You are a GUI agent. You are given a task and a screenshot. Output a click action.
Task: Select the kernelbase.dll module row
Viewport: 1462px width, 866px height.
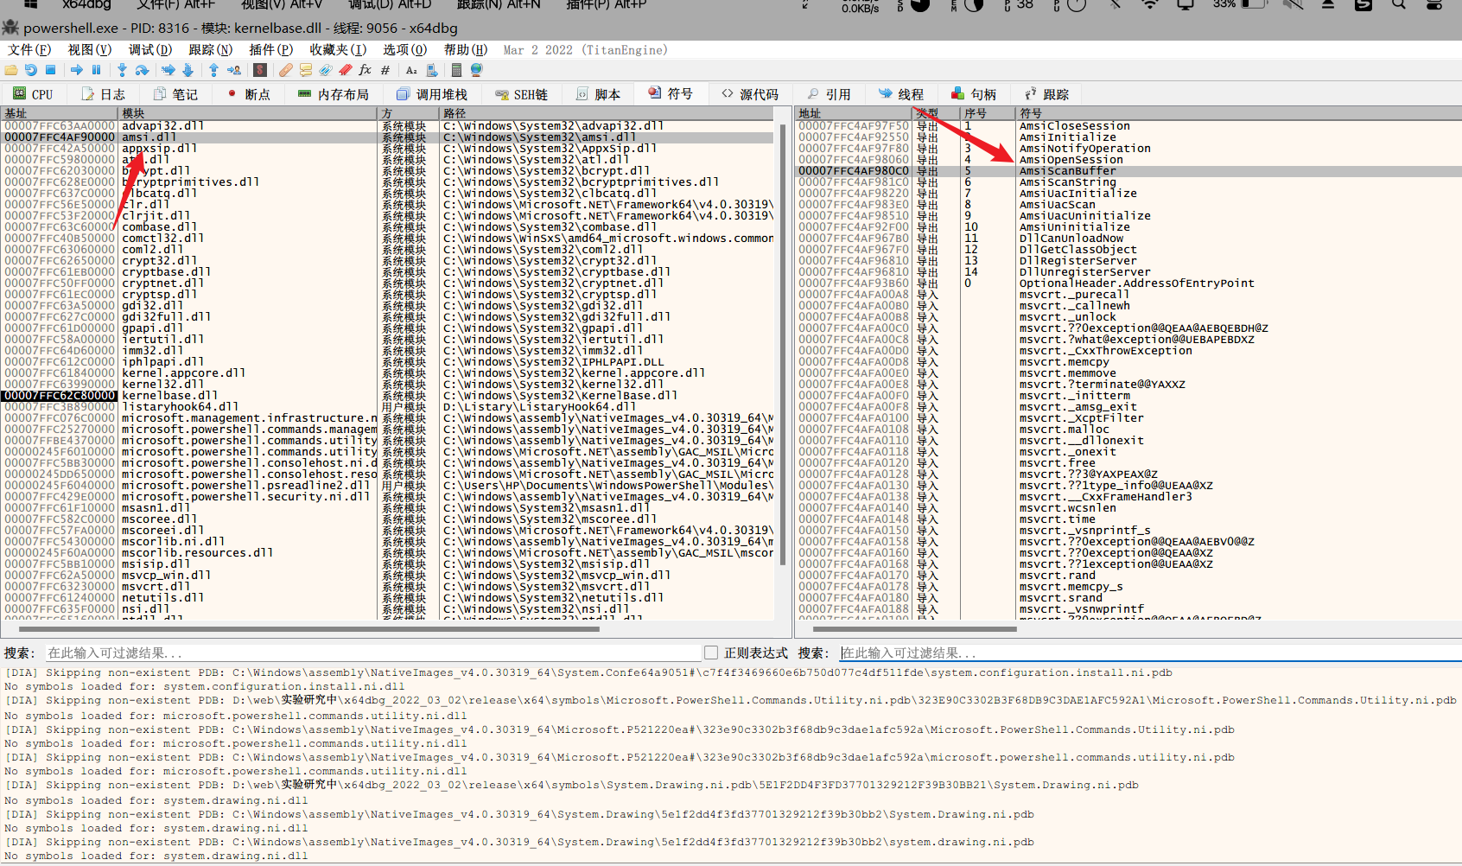[387, 396]
